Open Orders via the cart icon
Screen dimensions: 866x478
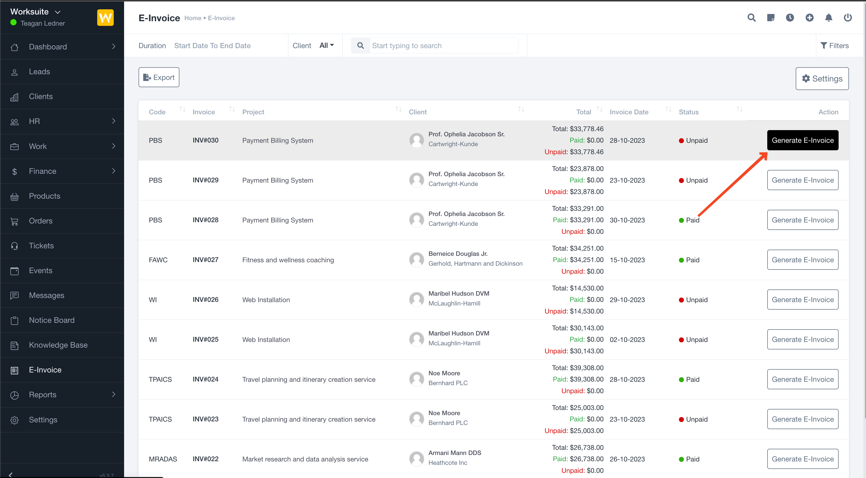14,221
